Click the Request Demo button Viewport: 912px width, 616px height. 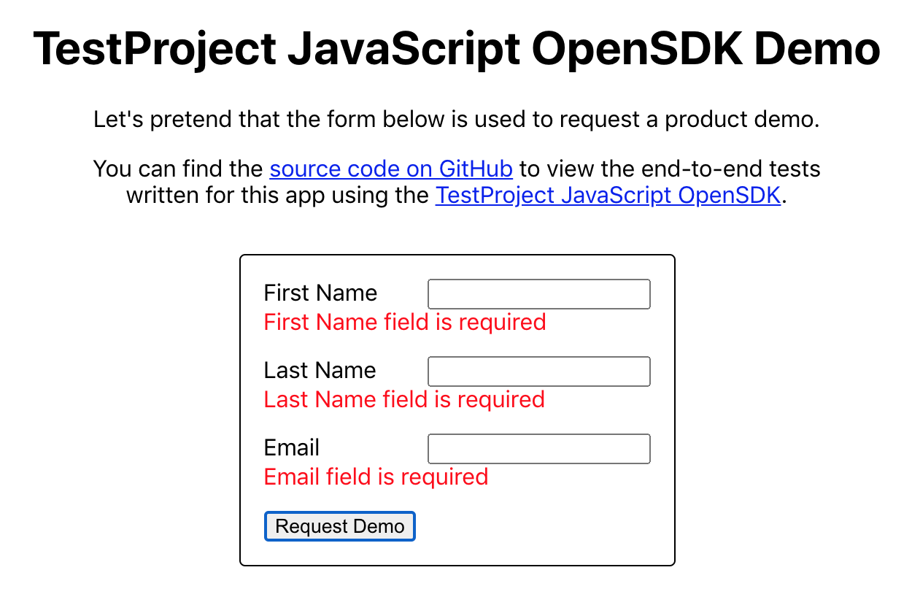pos(339,526)
